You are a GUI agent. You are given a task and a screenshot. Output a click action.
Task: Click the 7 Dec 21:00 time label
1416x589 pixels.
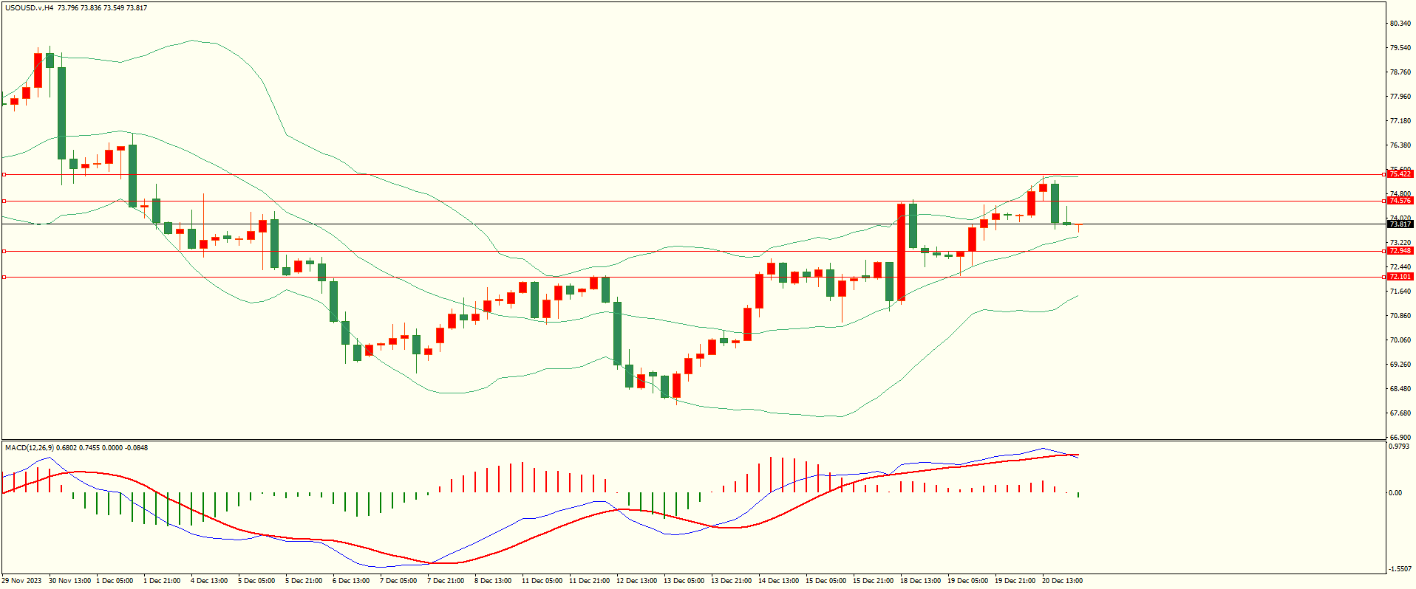point(446,581)
